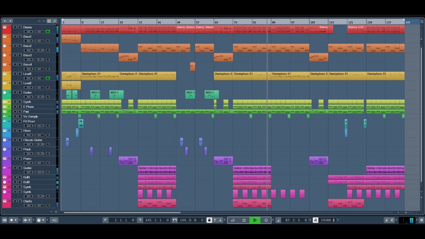
Task: Open channel settings 'e' button on Lead2
Action: point(37,87)
